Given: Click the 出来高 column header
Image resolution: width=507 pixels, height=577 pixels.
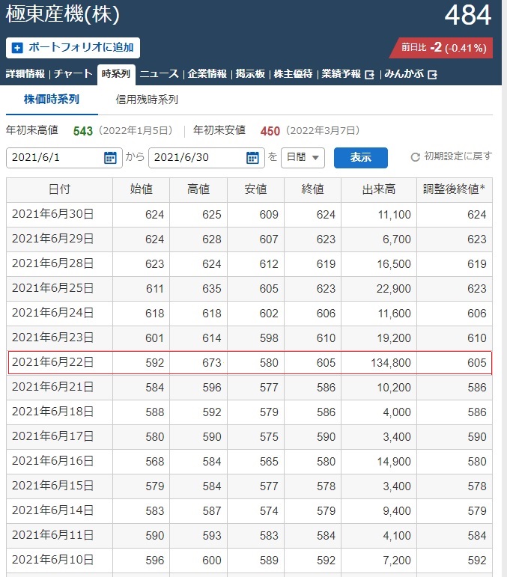Looking at the screenshot, I should tap(379, 189).
